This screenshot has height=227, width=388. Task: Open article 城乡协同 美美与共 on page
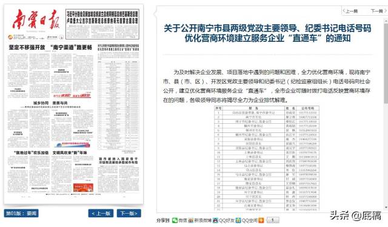point(50,103)
